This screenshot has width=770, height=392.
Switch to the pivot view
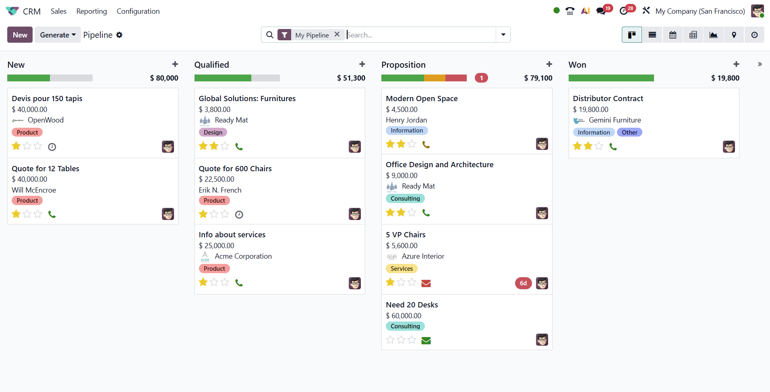pos(693,35)
